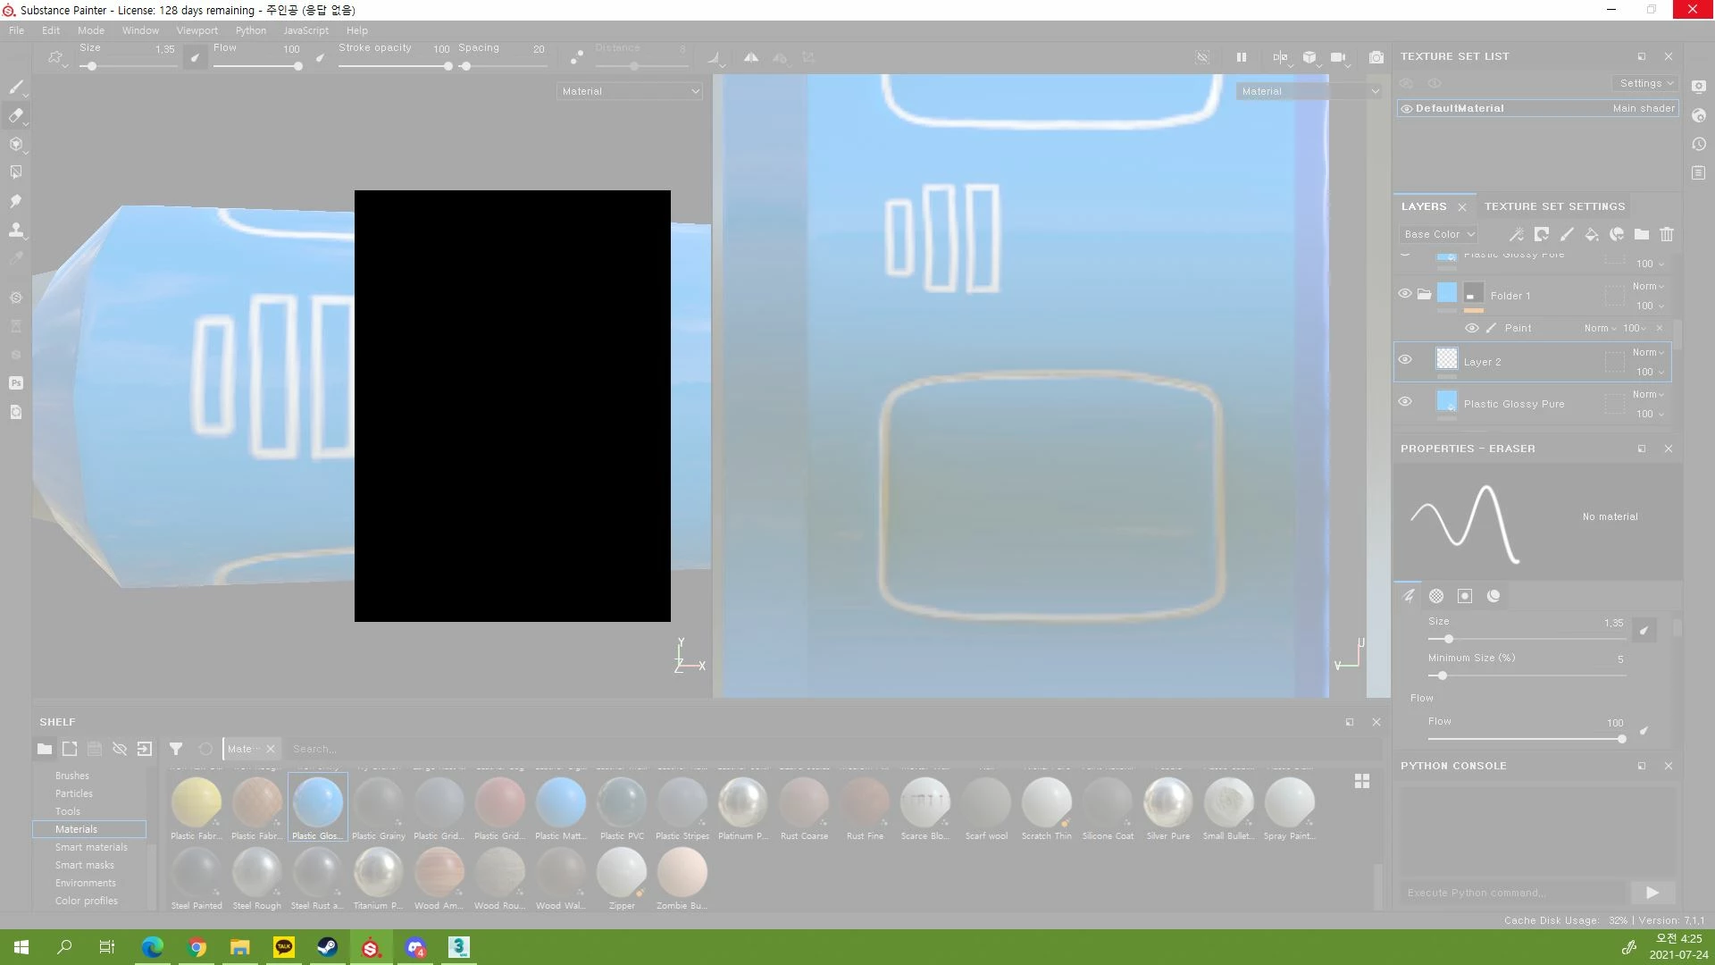The image size is (1715, 965).
Task: Open the Viewport menu
Action: point(197,30)
